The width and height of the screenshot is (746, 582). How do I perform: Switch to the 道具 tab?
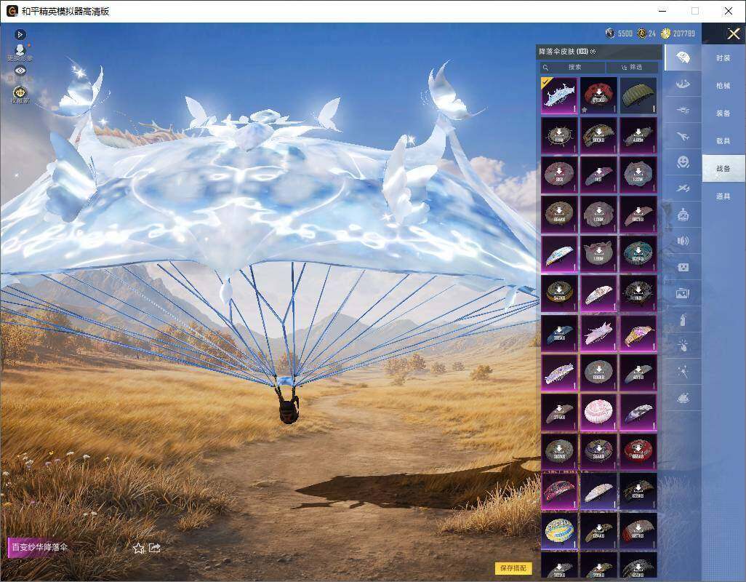point(723,196)
